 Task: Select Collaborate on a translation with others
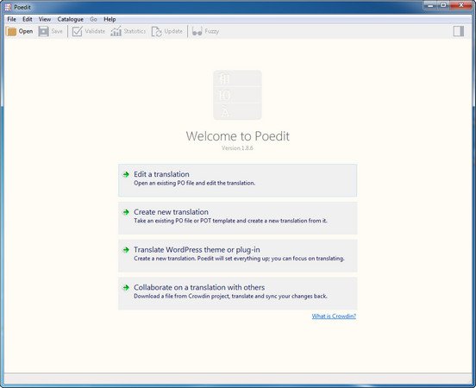[237, 293]
